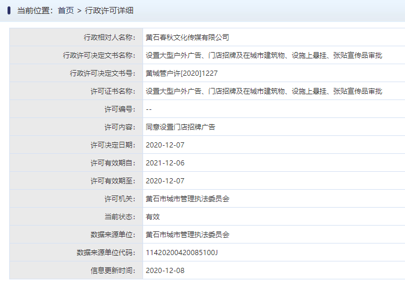Select code 11420200420085100J
Screen dimensions: 405x284
pyautogui.click(x=181, y=253)
